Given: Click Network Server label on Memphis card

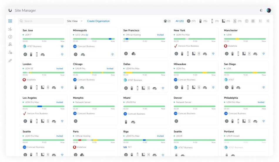Looking at the screenshot, I should click(x=83, y=102).
